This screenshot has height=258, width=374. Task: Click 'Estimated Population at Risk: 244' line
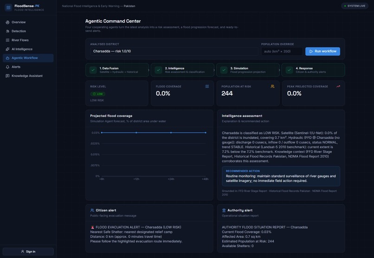click(x=248, y=241)
